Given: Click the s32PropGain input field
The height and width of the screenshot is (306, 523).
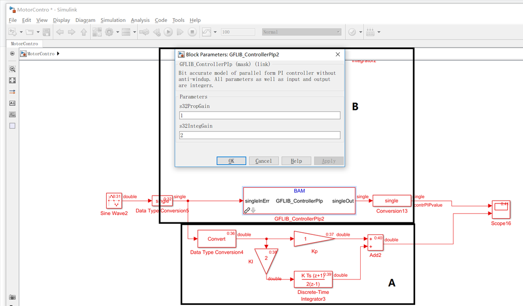Looking at the screenshot, I should click(260, 115).
